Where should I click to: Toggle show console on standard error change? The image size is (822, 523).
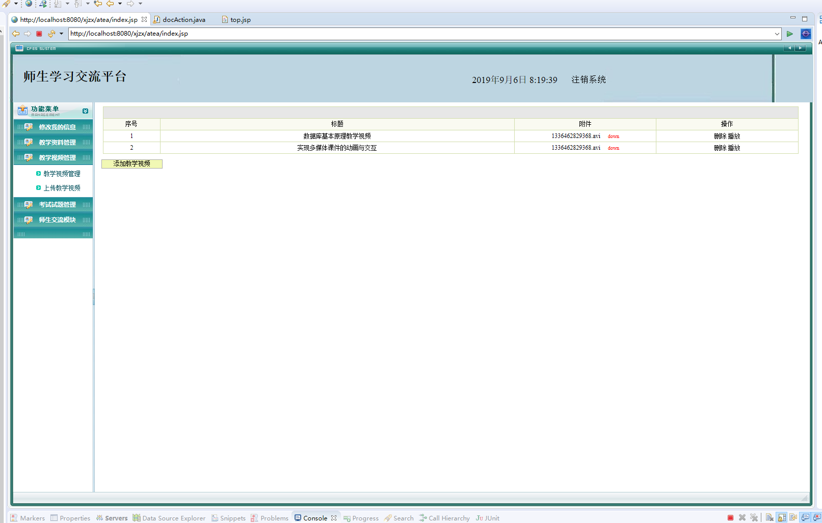(817, 518)
